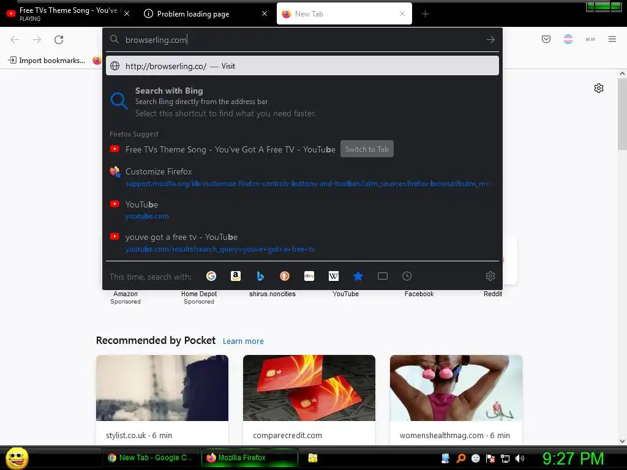Open the womenshealthmag.com story image

pyautogui.click(x=456, y=387)
